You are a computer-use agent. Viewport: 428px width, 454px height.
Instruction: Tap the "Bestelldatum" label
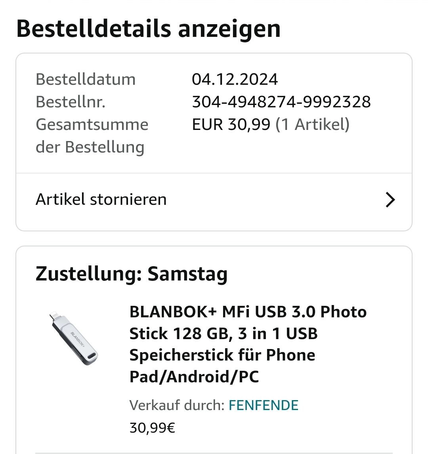(86, 79)
